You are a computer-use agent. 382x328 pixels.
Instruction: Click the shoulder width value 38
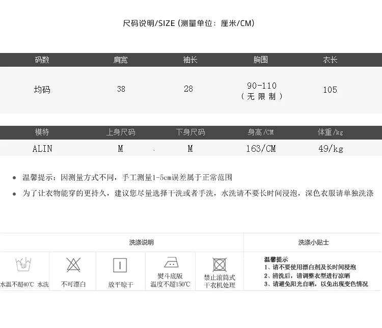(121, 89)
